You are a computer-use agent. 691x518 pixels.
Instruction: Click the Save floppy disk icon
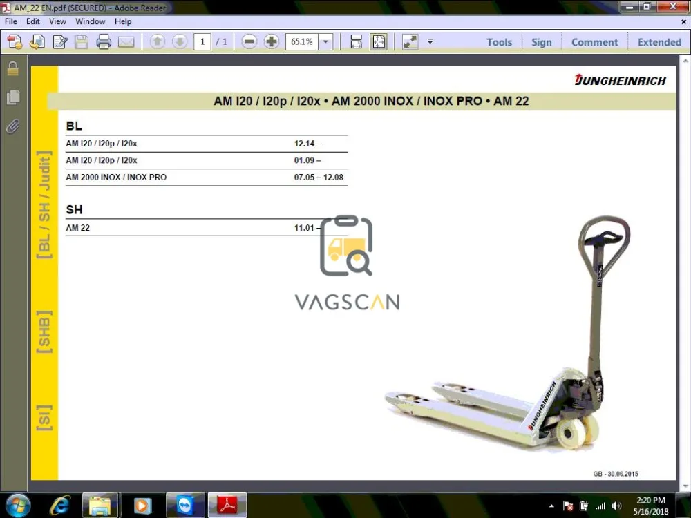click(82, 42)
